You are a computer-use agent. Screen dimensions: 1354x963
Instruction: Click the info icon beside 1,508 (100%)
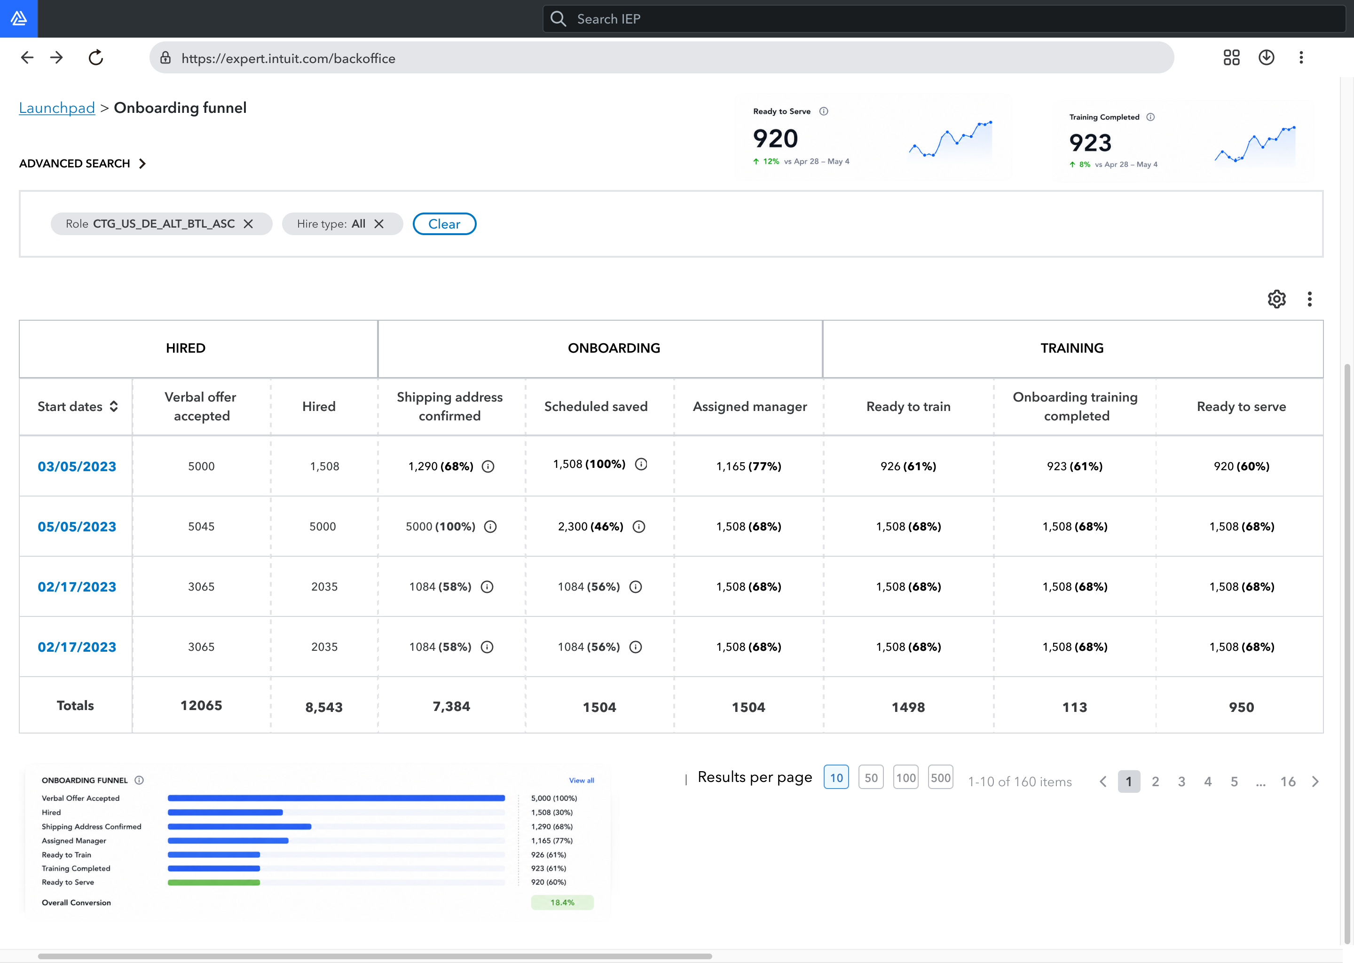[x=641, y=464]
